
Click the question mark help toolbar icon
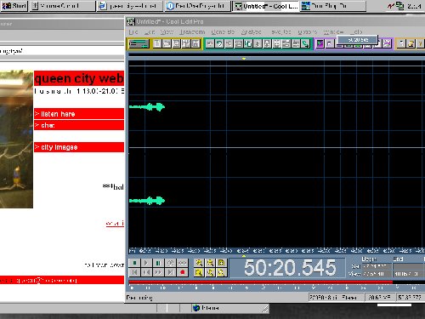[x=420, y=43]
